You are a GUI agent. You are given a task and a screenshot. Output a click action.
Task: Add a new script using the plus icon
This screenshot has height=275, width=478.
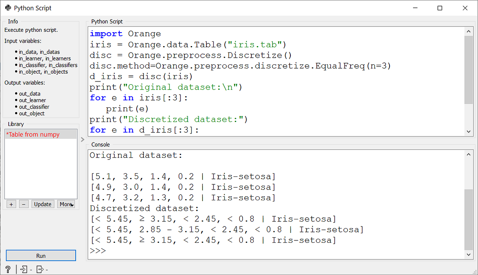[11, 204]
